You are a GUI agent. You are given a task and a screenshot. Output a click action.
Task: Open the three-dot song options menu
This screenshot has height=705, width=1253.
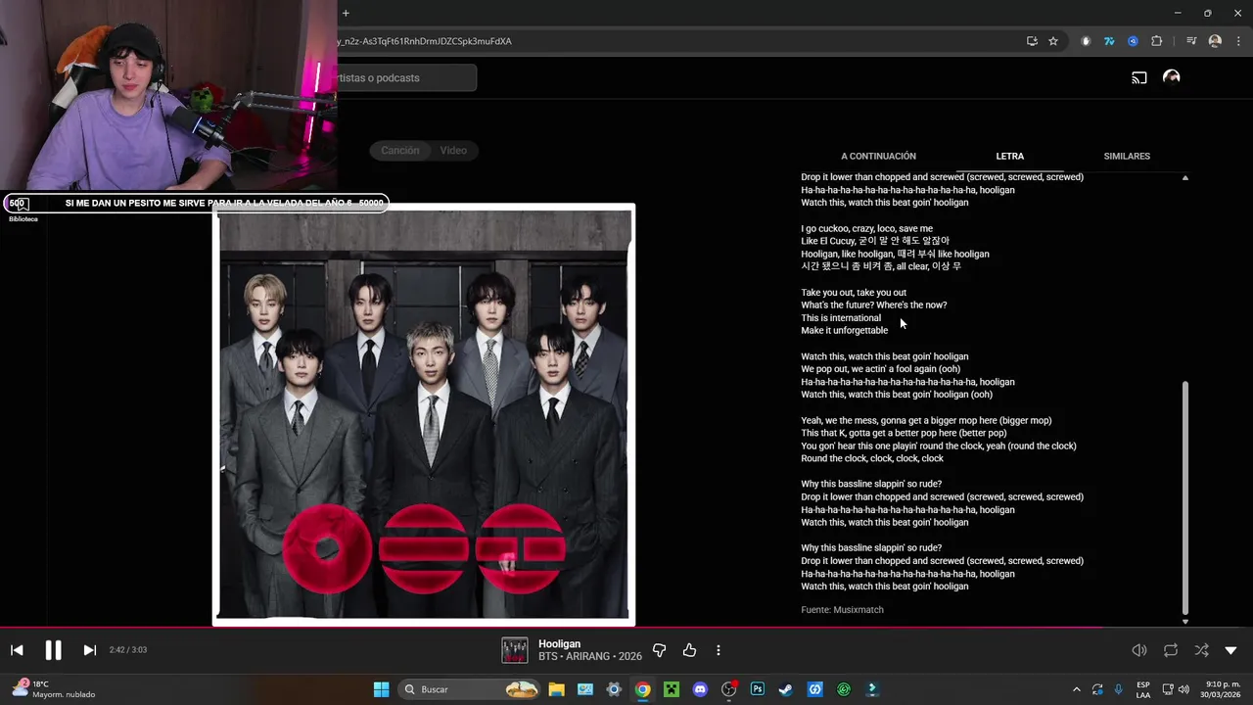click(718, 650)
